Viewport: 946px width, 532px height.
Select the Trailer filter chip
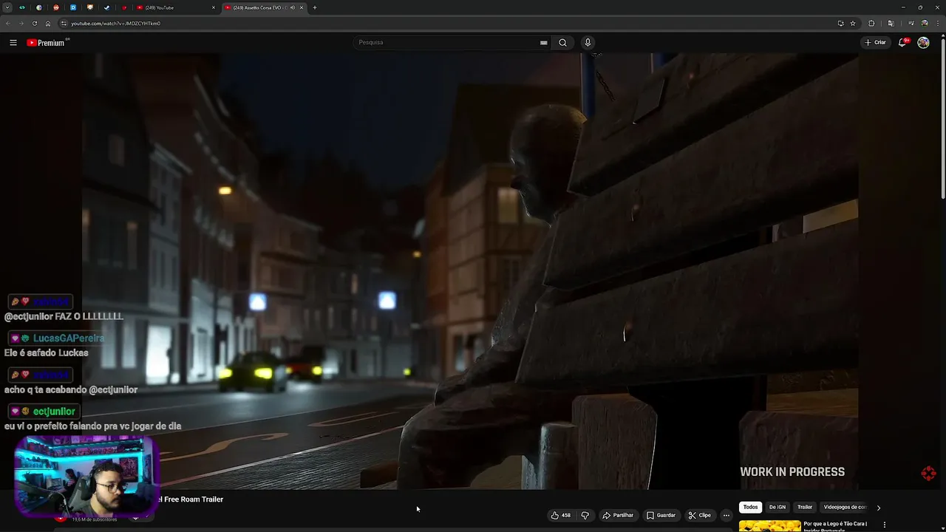coord(805,507)
